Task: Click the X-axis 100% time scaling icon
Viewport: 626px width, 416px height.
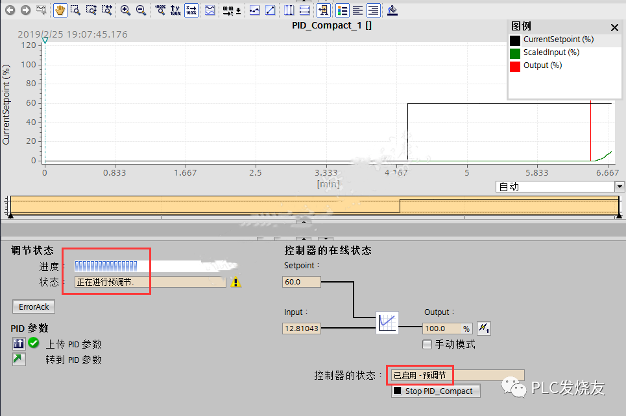Action: pos(191,10)
